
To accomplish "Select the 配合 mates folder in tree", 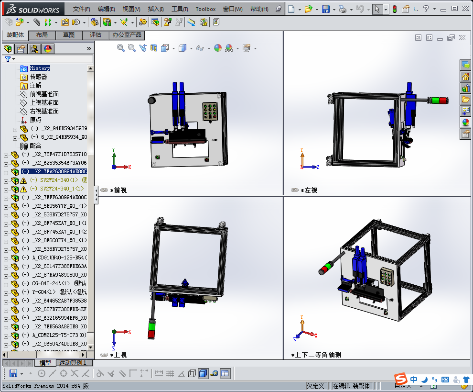I will (x=35, y=146).
